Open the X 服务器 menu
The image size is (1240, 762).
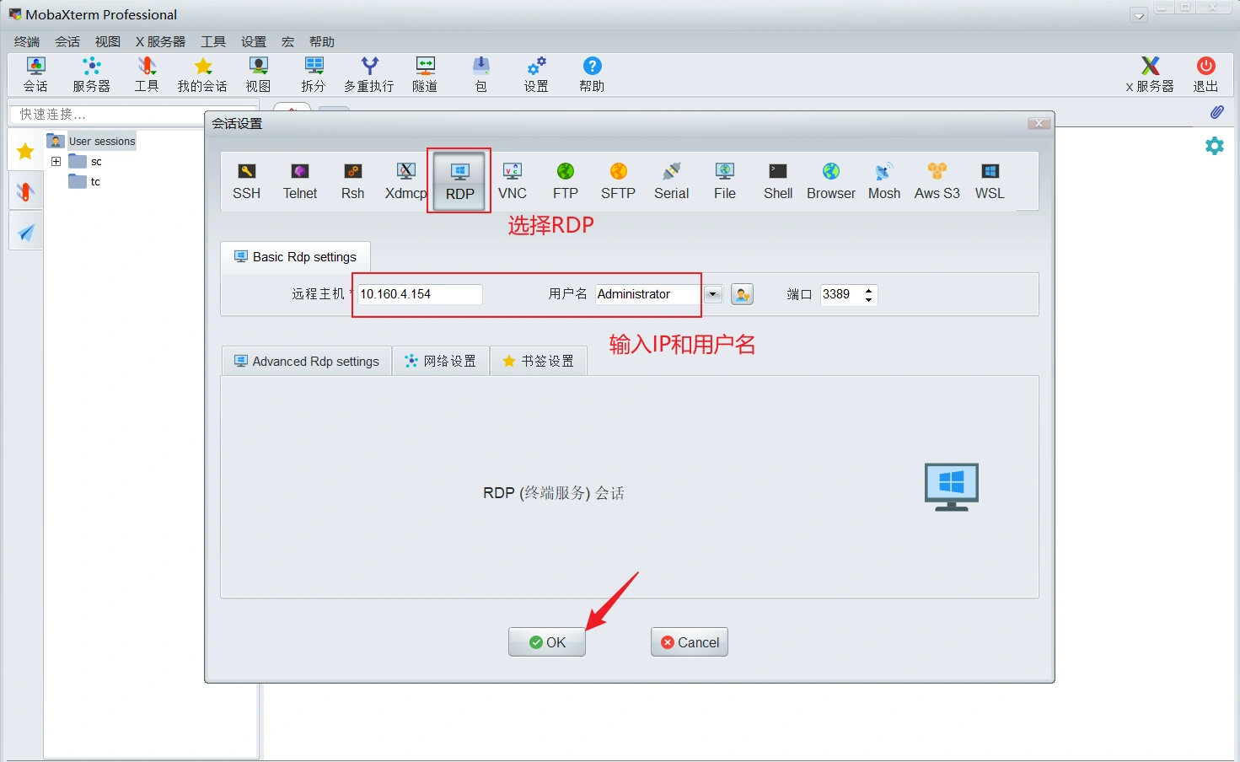point(160,41)
